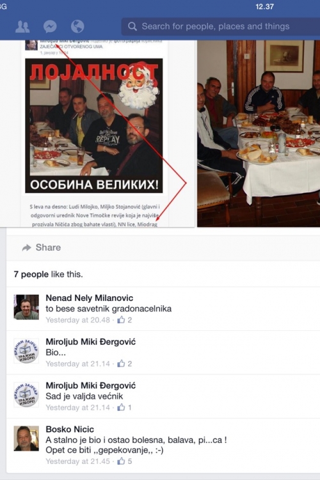Click the Share button
The height and width of the screenshot is (480, 320).
click(42, 247)
